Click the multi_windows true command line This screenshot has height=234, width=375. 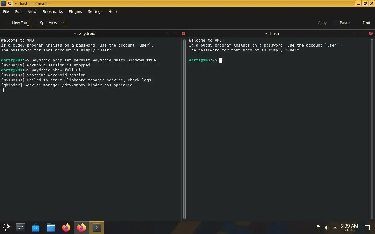point(79,60)
